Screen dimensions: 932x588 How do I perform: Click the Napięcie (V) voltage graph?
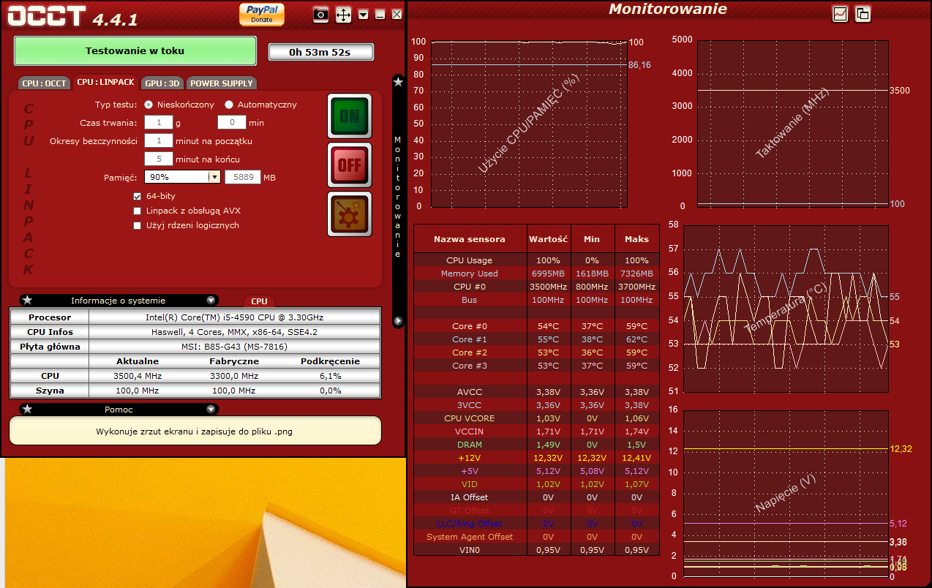tap(785, 493)
